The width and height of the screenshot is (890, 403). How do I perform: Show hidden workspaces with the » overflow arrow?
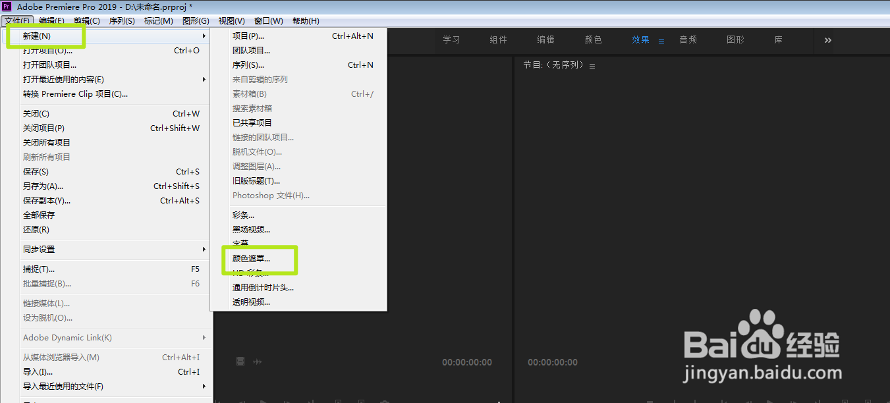point(828,40)
